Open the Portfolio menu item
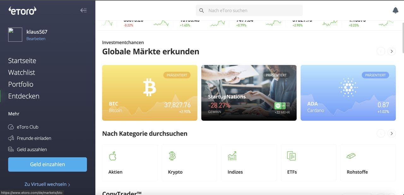The height and width of the screenshot is (195, 404). [x=21, y=84]
